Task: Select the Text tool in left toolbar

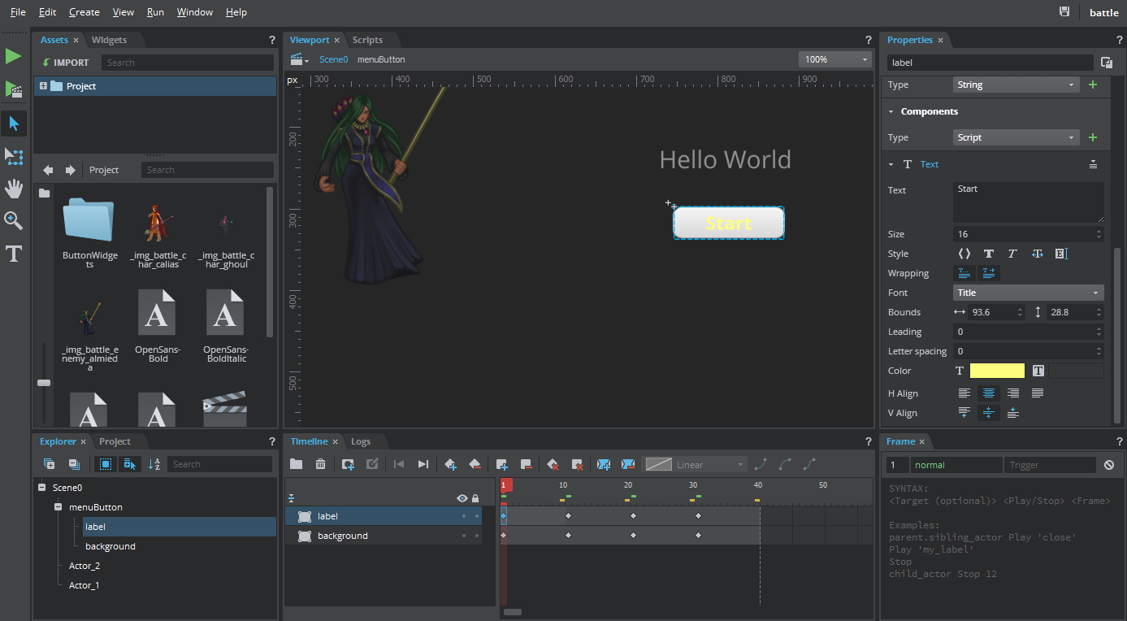Action: (14, 254)
